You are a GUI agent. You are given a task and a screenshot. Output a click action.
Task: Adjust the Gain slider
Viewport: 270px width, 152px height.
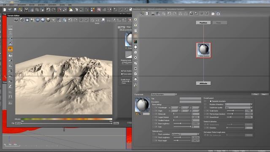[x=182, y=127]
